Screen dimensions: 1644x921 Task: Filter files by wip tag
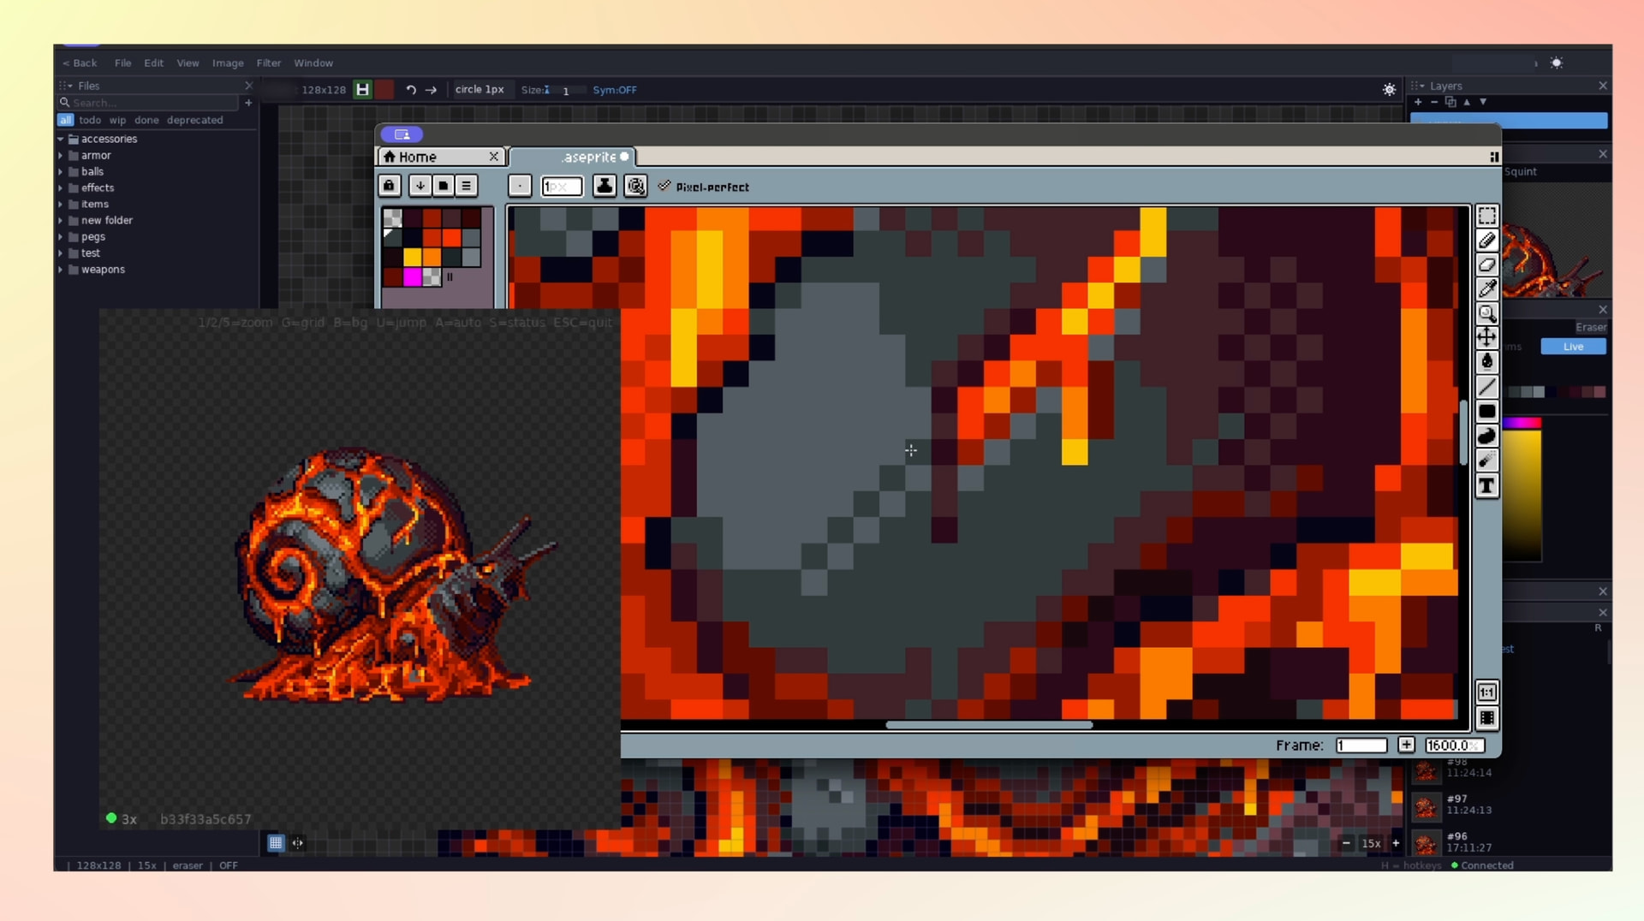pyautogui.click(x=117, y=120)
